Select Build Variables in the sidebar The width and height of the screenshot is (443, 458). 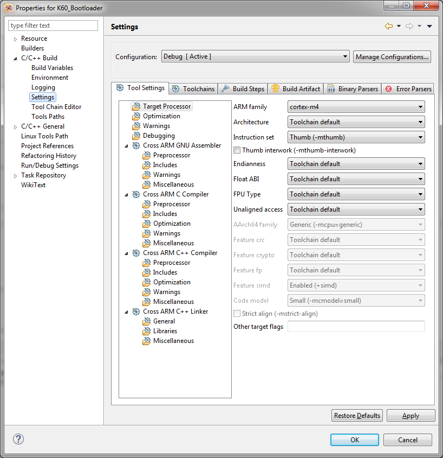click(x=52, y=68)
